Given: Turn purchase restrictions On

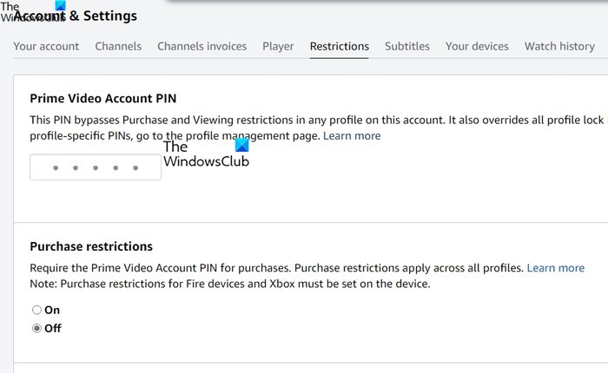Looking at the screenshot, I should pos(36,310).
